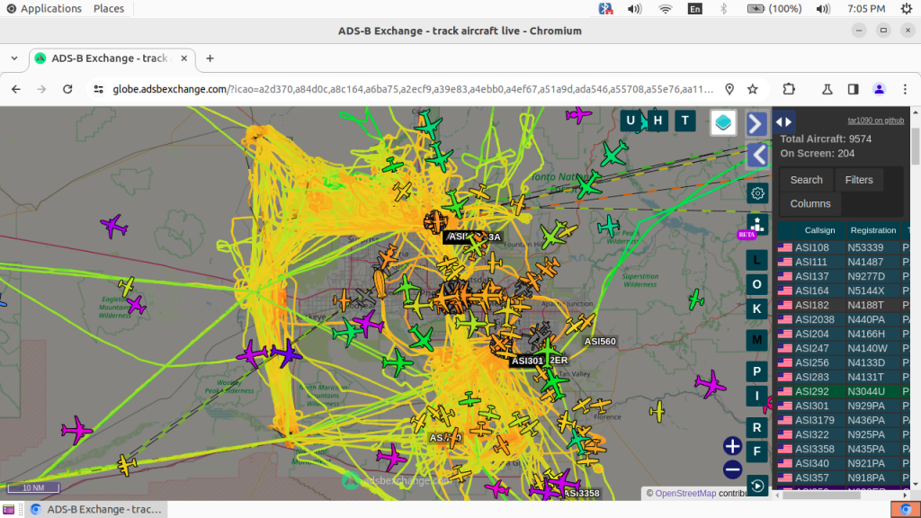Open the Columns chooser
This screenshot has width=921, height=518.
[810, 204]
